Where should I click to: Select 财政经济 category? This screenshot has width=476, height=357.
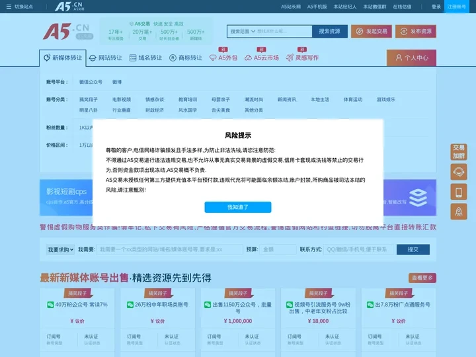coord(155,110)
